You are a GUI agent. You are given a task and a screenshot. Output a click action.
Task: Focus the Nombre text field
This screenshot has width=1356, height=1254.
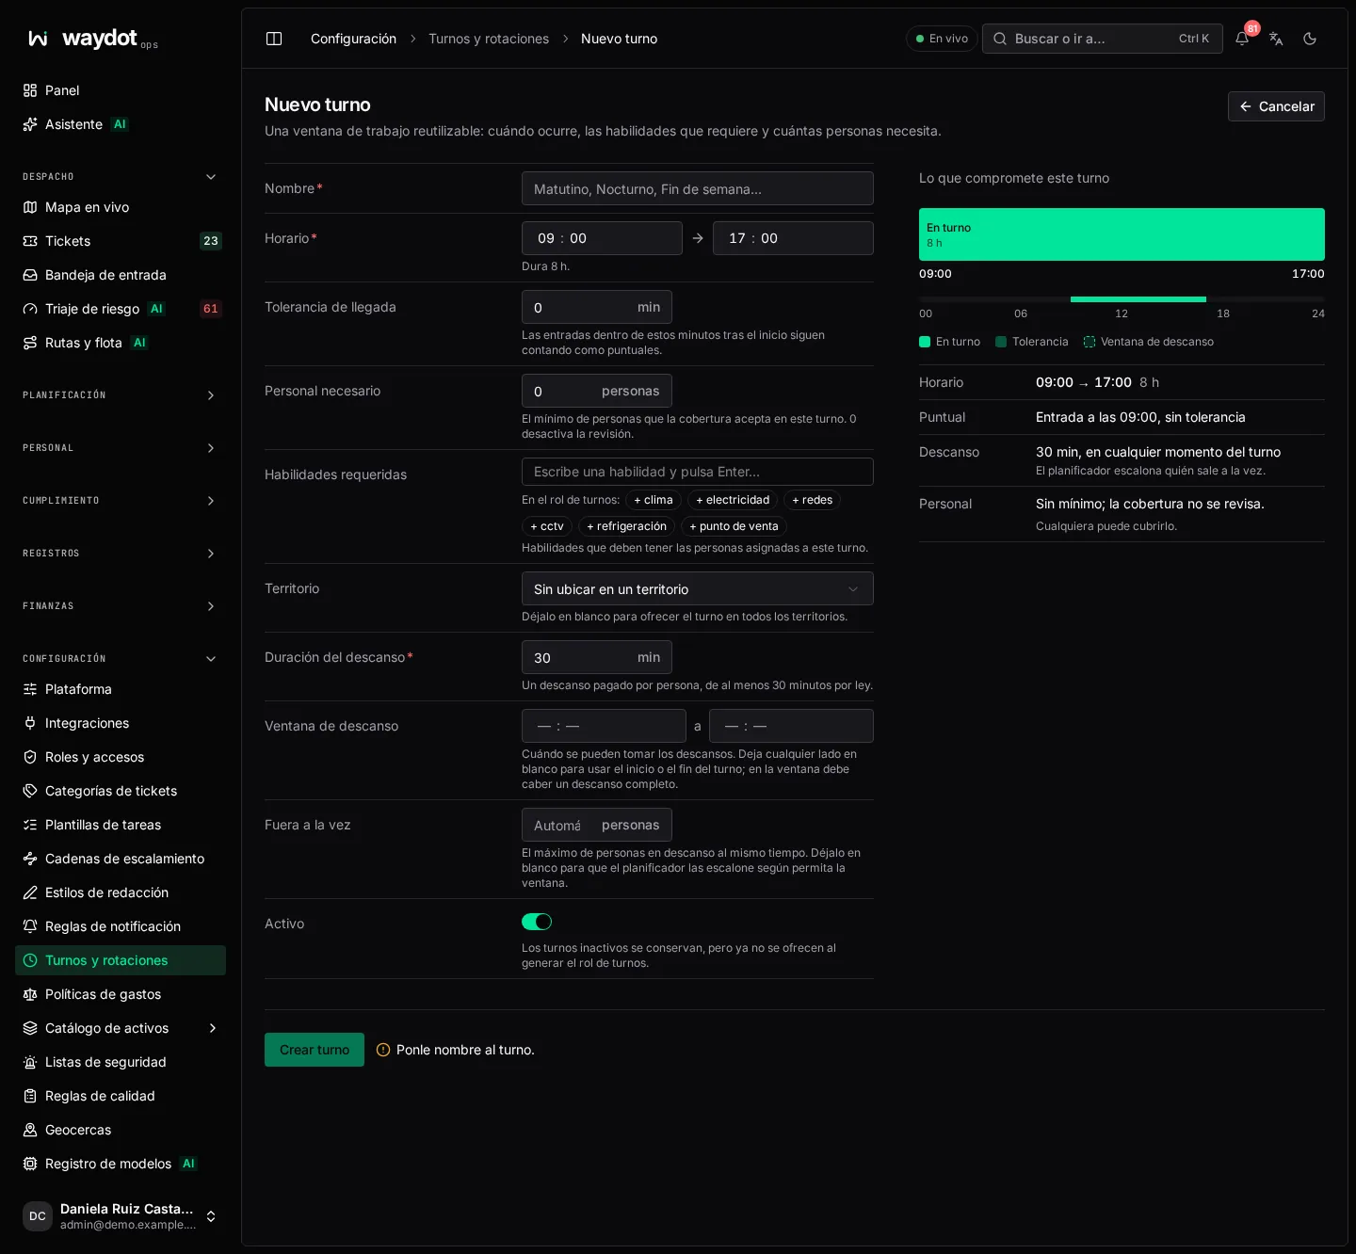(698, 188)
